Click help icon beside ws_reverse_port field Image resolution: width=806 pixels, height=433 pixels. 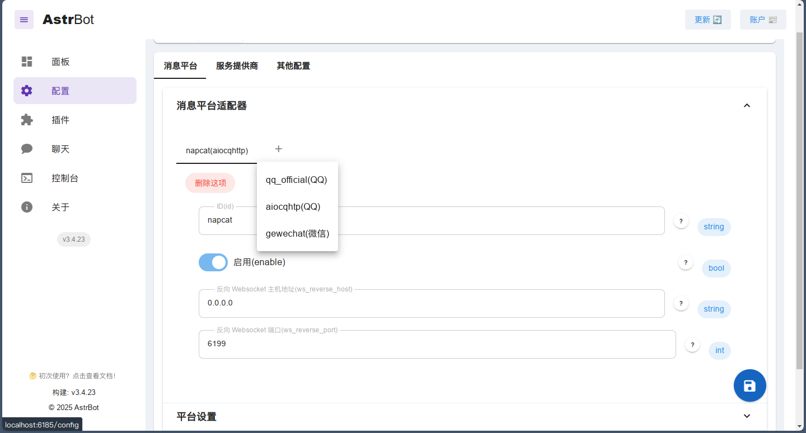coord(692,345)
